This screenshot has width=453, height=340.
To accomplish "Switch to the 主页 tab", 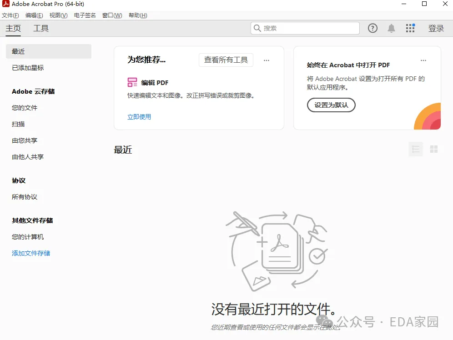I will click(x=13, y=28).
